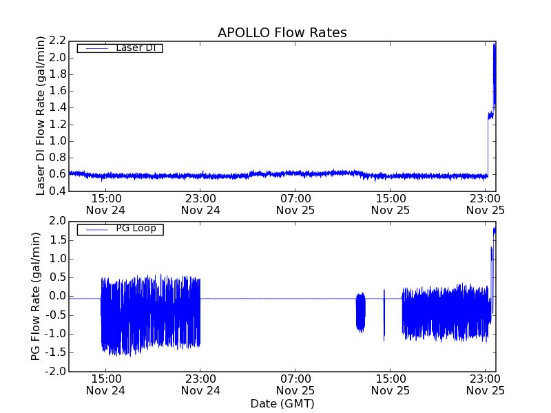The image size is (551, 413).
Task: Select the "Laser DI" legend label
Action: 136,47
